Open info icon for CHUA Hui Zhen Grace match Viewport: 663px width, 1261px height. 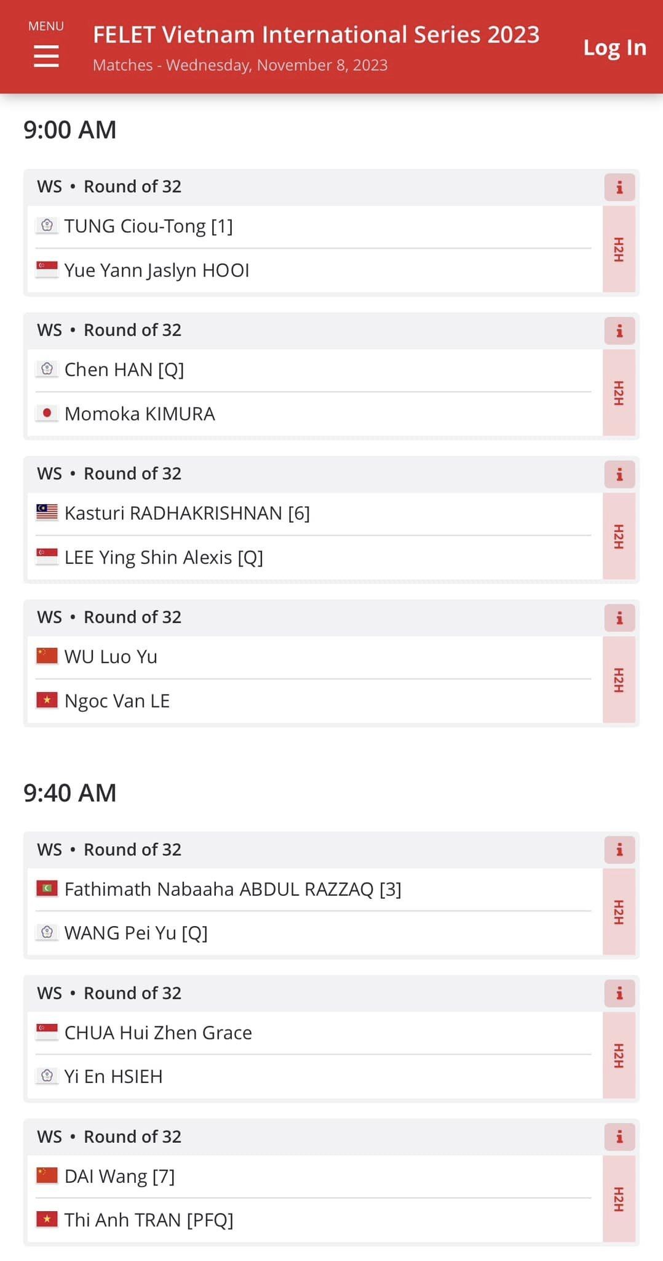point(619,993)
